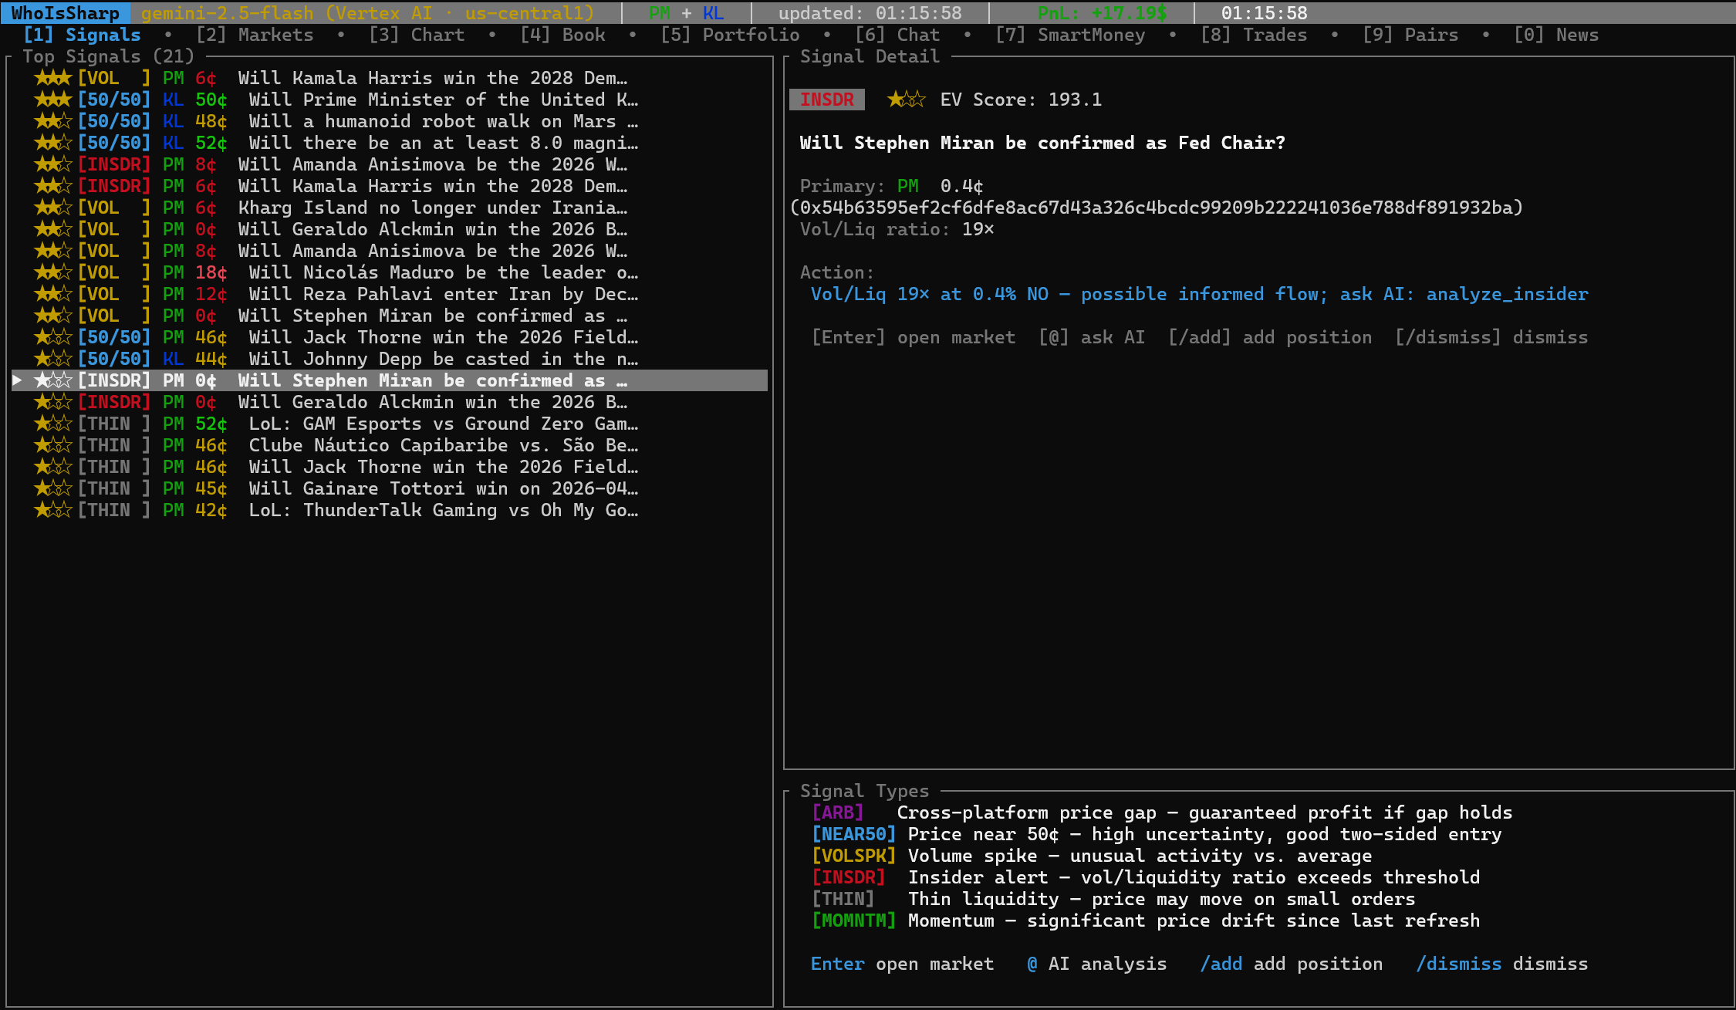The image size is (1736, 1010).
Task: Open the [0] News tab
Action: (1555, 35)
